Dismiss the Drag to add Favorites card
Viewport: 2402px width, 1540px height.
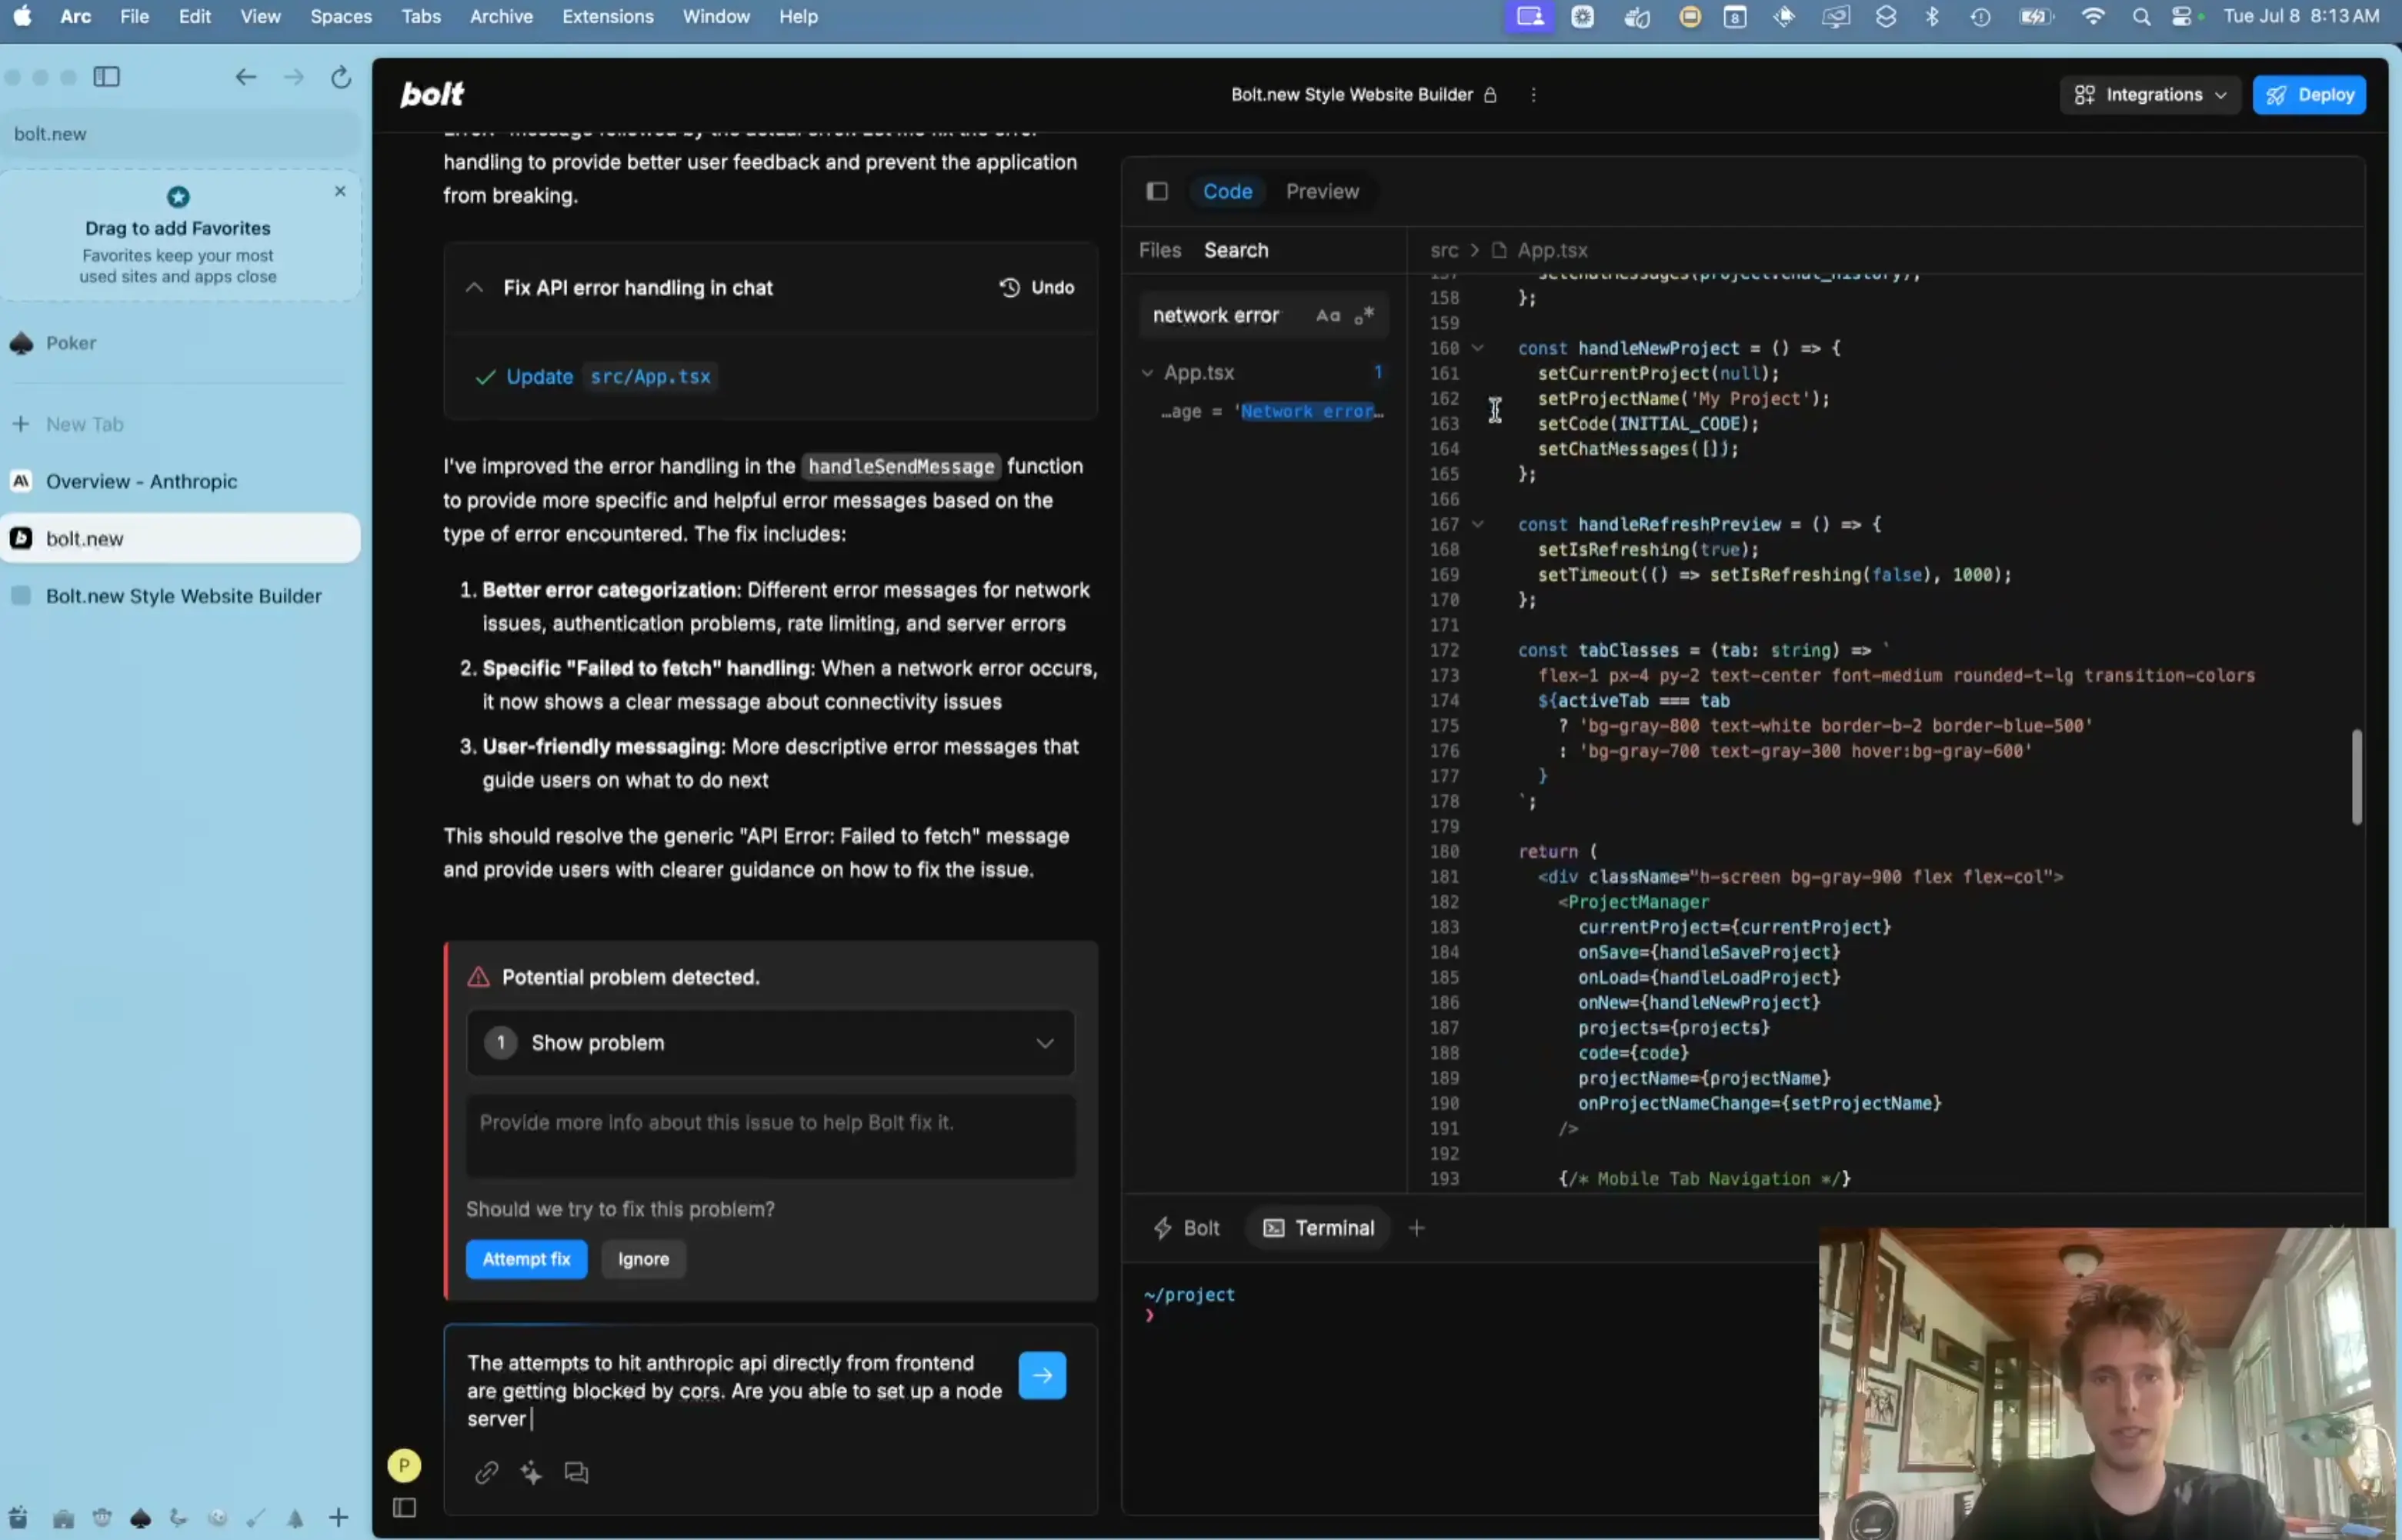click(x=340, y=191)
